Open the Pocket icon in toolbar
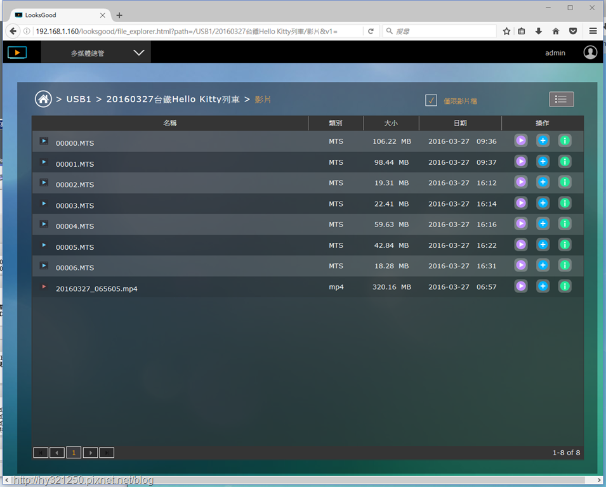Viewport: 606px width, 487px height. 573,31
